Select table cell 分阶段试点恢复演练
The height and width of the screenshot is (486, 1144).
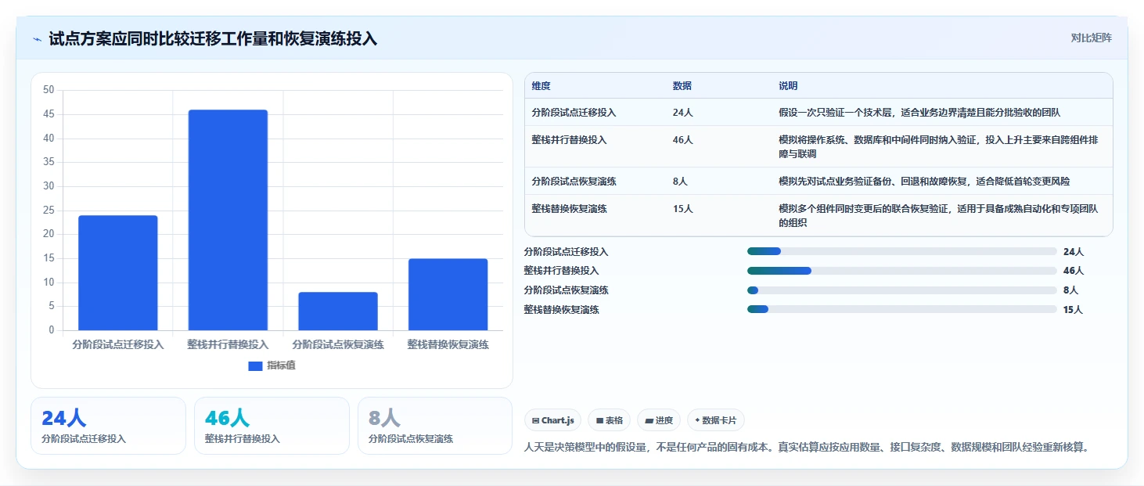(x=574, y=182)
